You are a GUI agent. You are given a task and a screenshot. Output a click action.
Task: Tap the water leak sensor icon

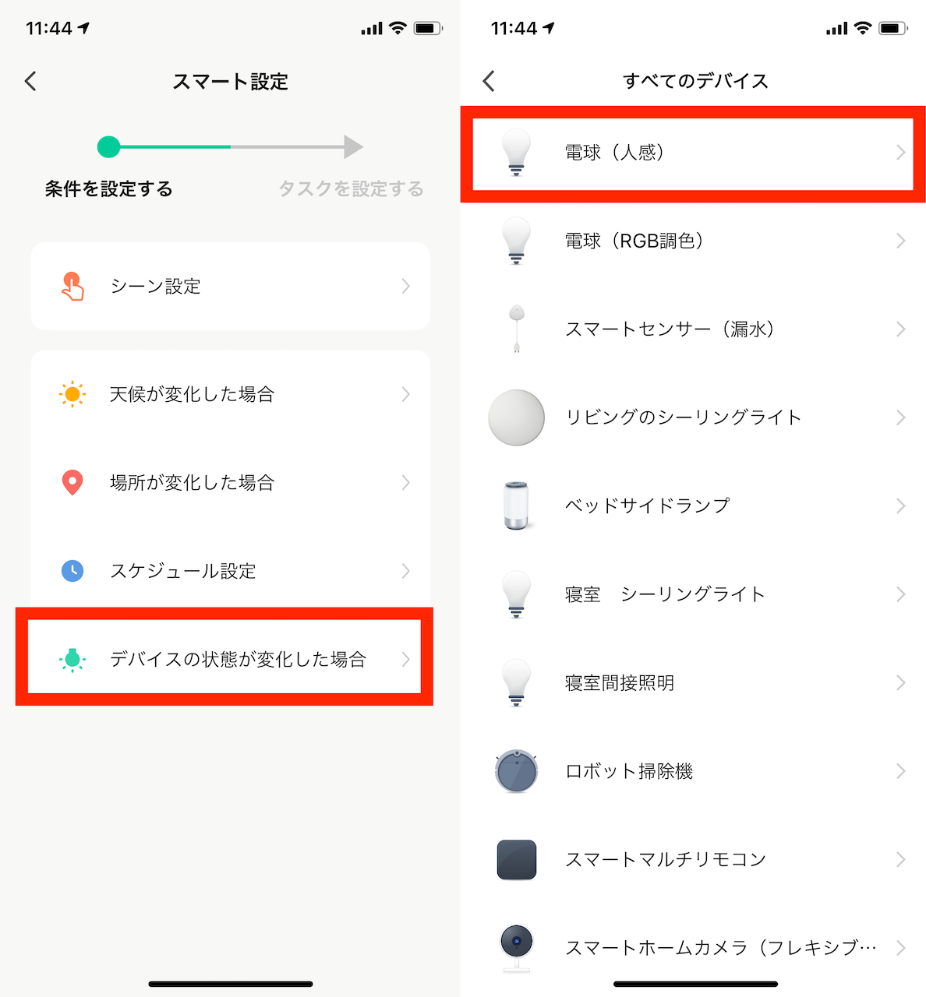(x=516, y=329)
